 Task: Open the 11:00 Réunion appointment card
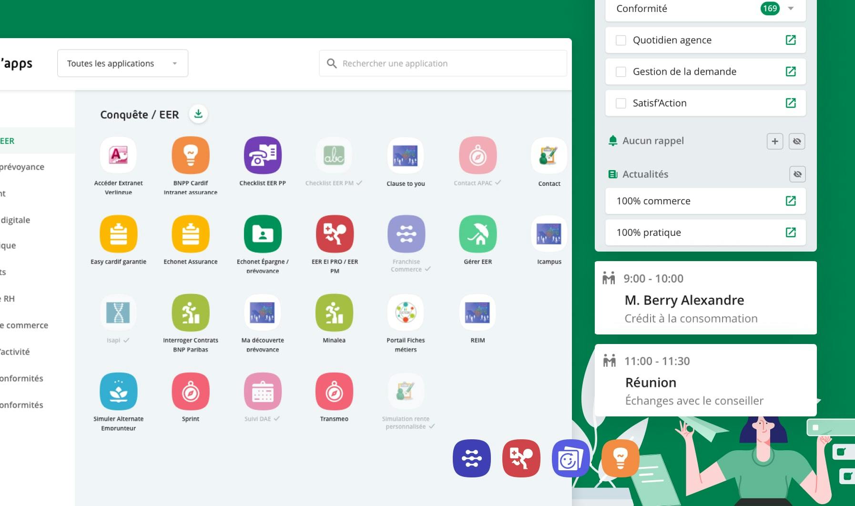pyautogui.click(x=705, y=380)
